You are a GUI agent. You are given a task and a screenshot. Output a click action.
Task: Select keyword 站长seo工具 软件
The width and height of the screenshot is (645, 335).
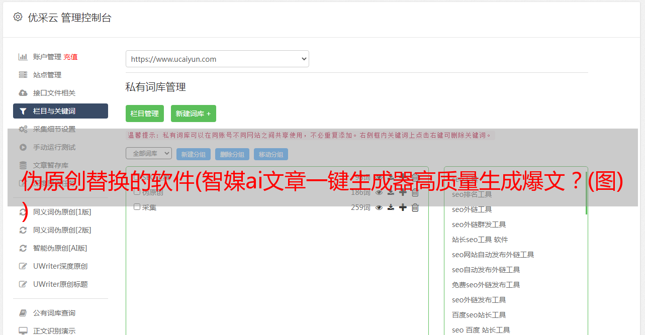coord(480,240)
